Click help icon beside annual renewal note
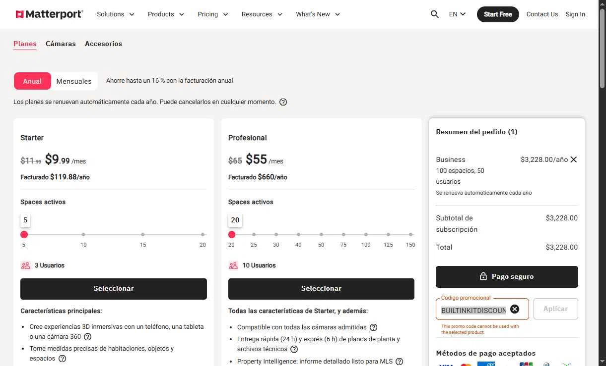This screenshot has width=606, height=366. coord(283,102)
